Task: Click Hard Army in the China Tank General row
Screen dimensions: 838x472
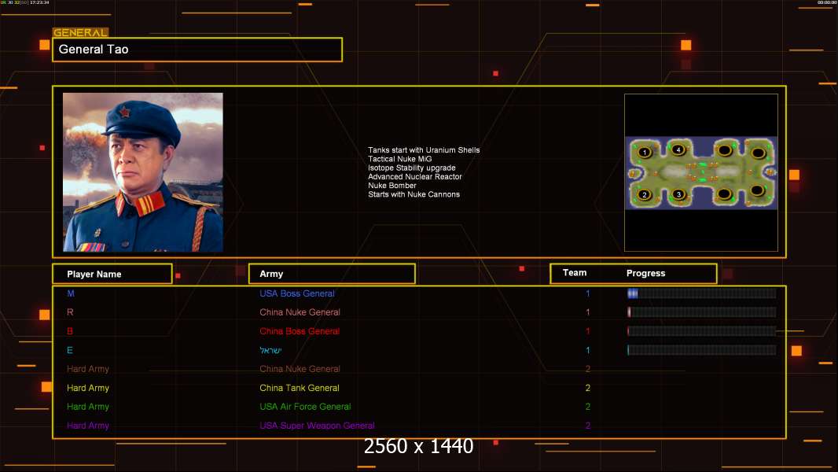Action: coord(87,388)
